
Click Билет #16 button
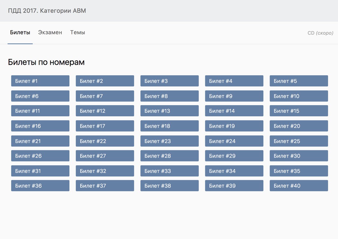40,126
